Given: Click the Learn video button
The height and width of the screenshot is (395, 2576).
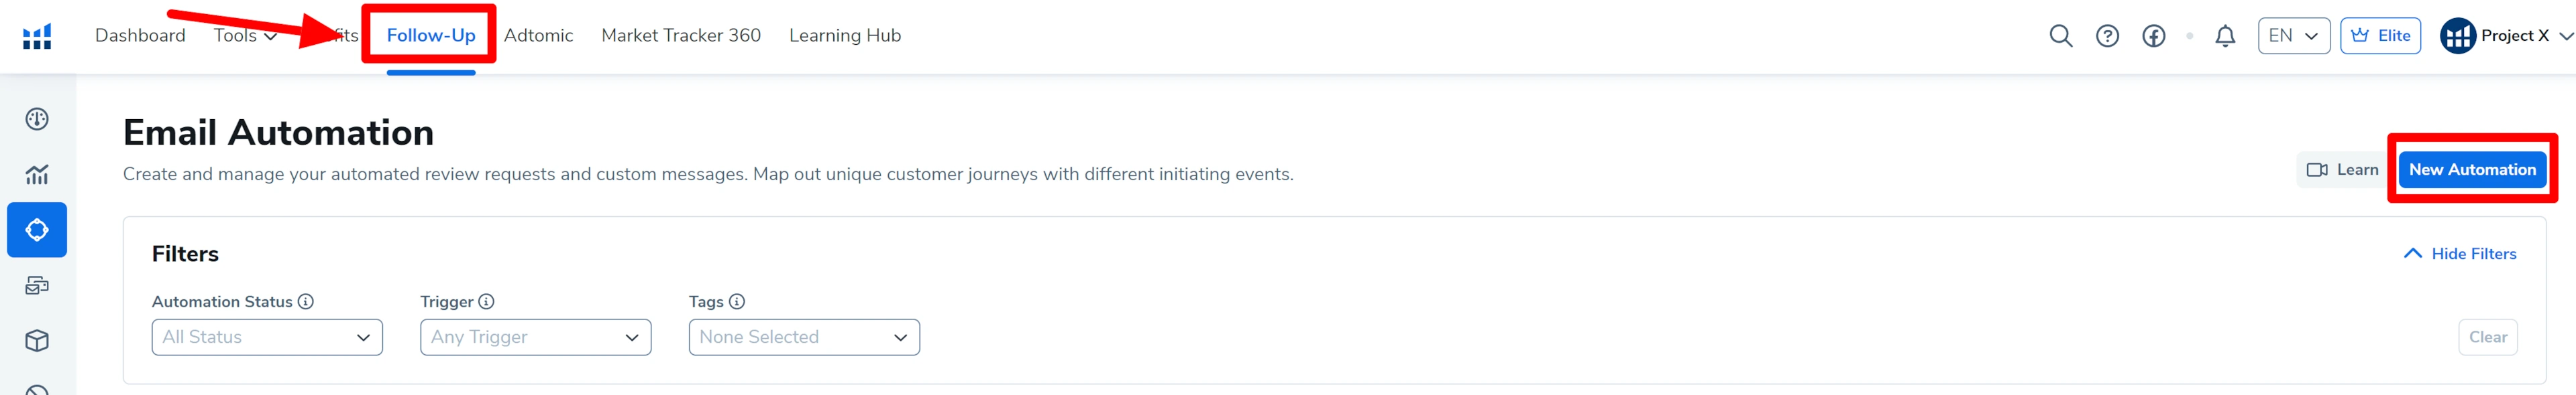Looking at the screenshot, I should click(x=2342, y=169).
